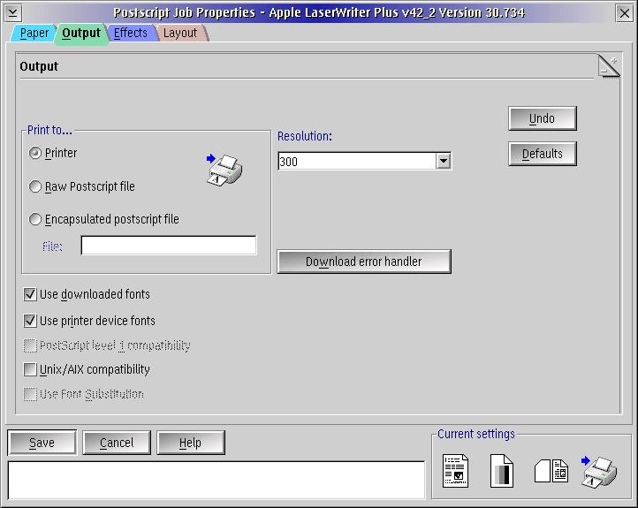638x508 pixels.
Task: Click Download error handler button
Action: tap(364, 262)
